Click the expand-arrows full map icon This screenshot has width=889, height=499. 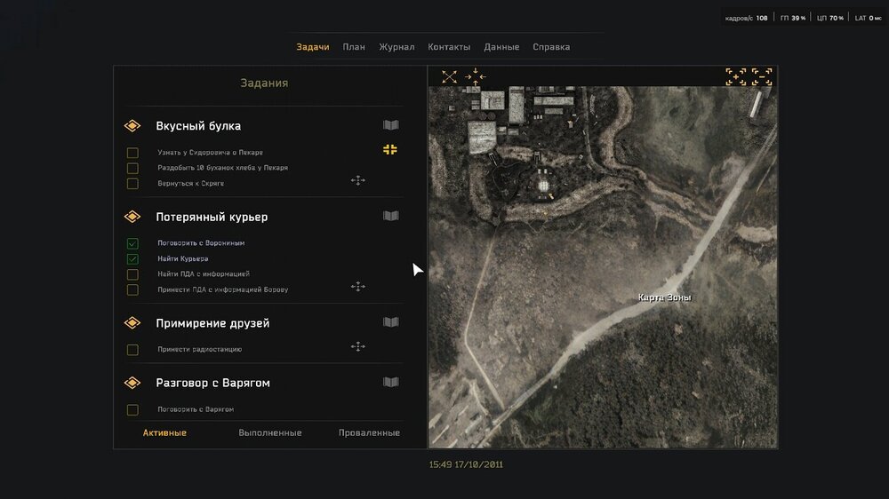point(449,76)
